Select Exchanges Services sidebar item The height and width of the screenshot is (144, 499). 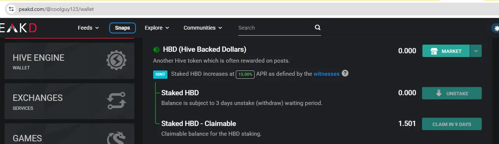69,101
